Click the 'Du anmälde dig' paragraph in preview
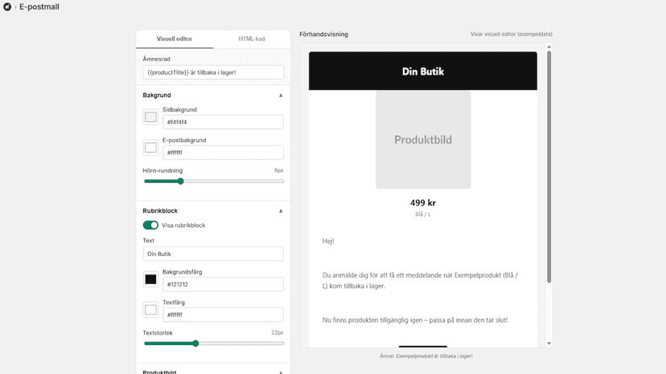 [x=421, y=281]
